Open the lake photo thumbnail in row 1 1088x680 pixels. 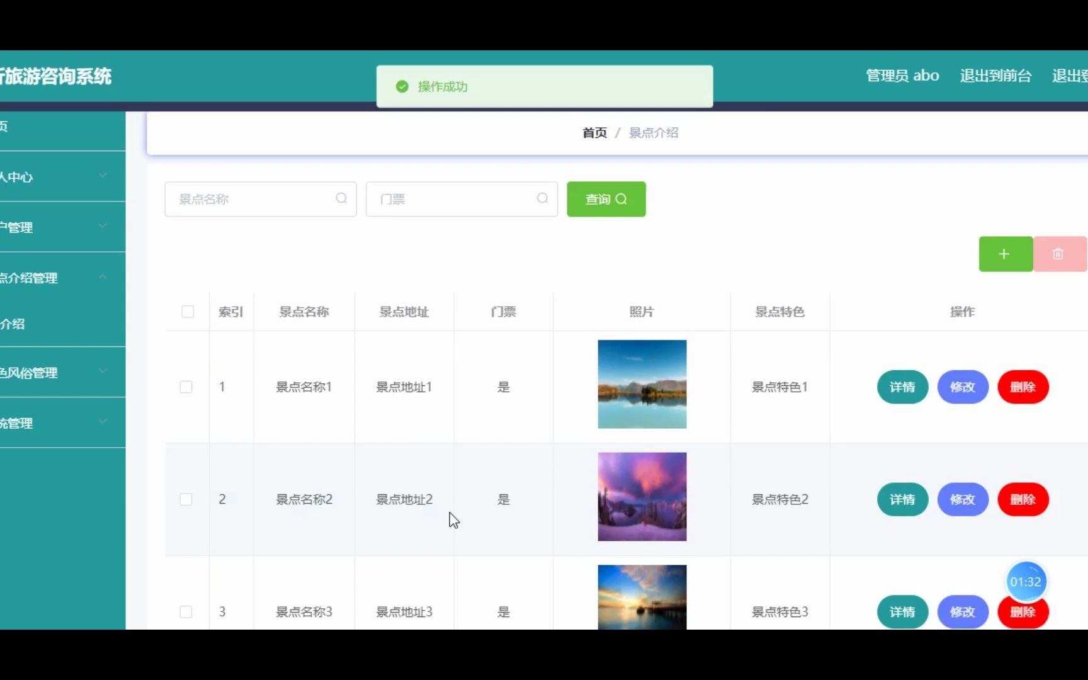coord(642,384)
